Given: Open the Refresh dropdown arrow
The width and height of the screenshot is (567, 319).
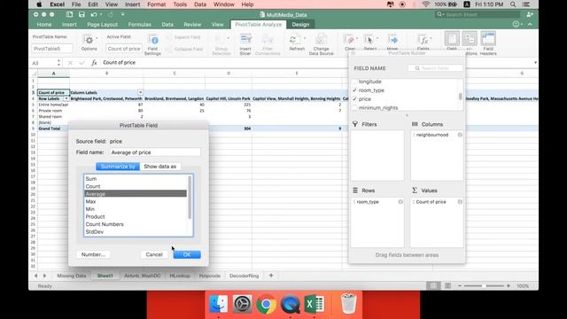Looking at the screenshot, I should 305,38.
